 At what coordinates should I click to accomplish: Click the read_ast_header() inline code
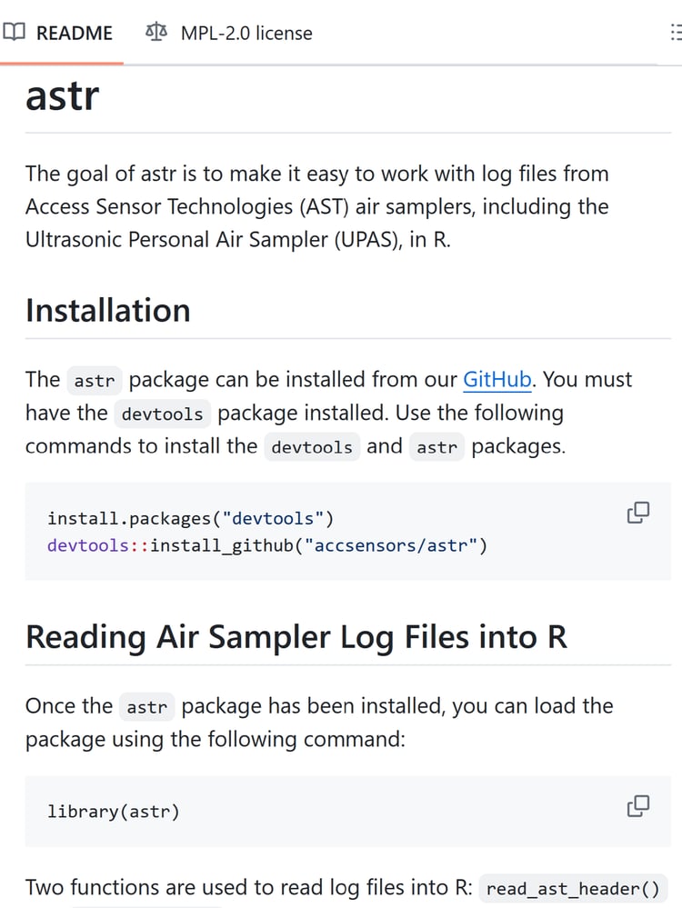tap(574, 888)
